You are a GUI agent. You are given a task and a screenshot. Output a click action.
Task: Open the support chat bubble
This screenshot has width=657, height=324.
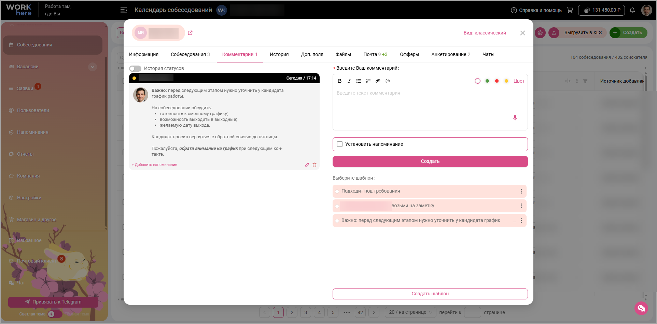coord(641,308)
